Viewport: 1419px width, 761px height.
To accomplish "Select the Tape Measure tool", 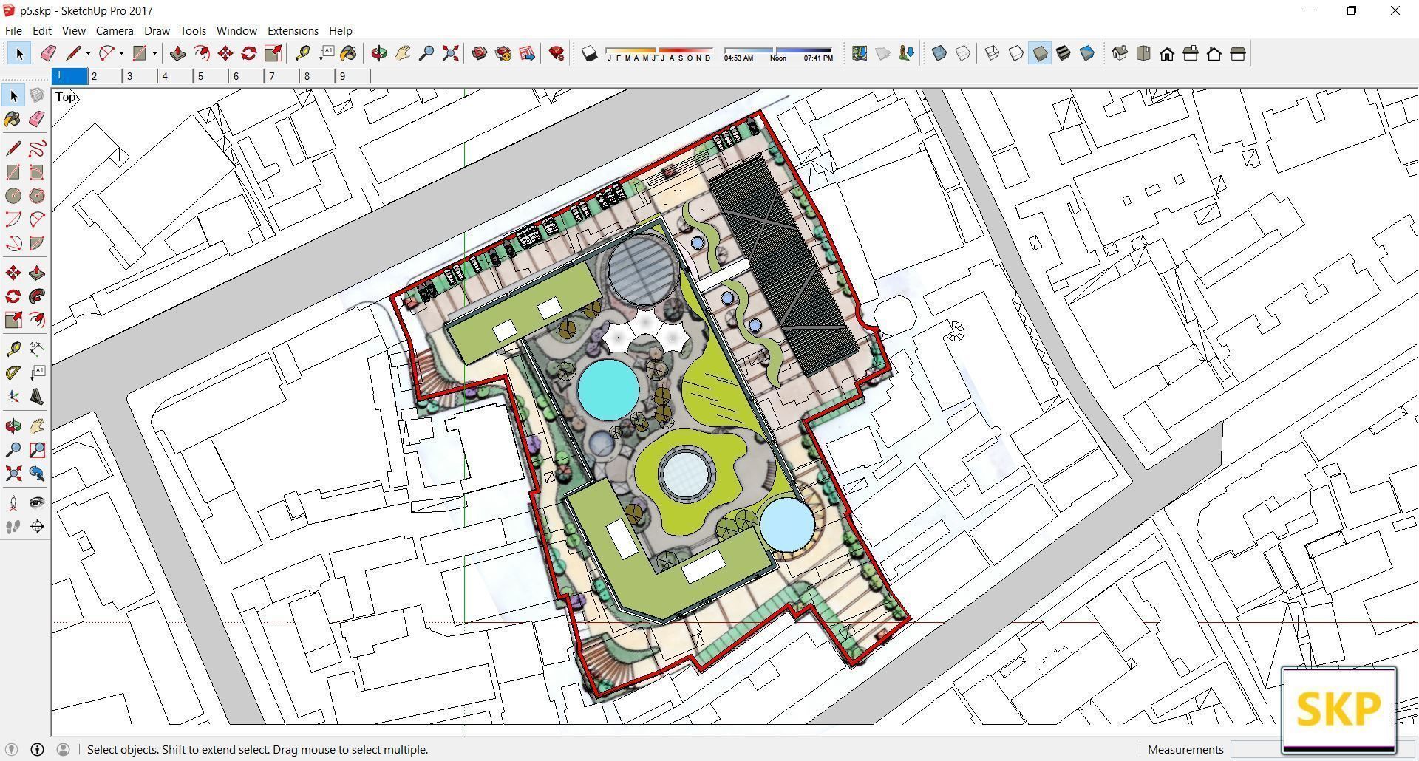I will click(304, 52).
